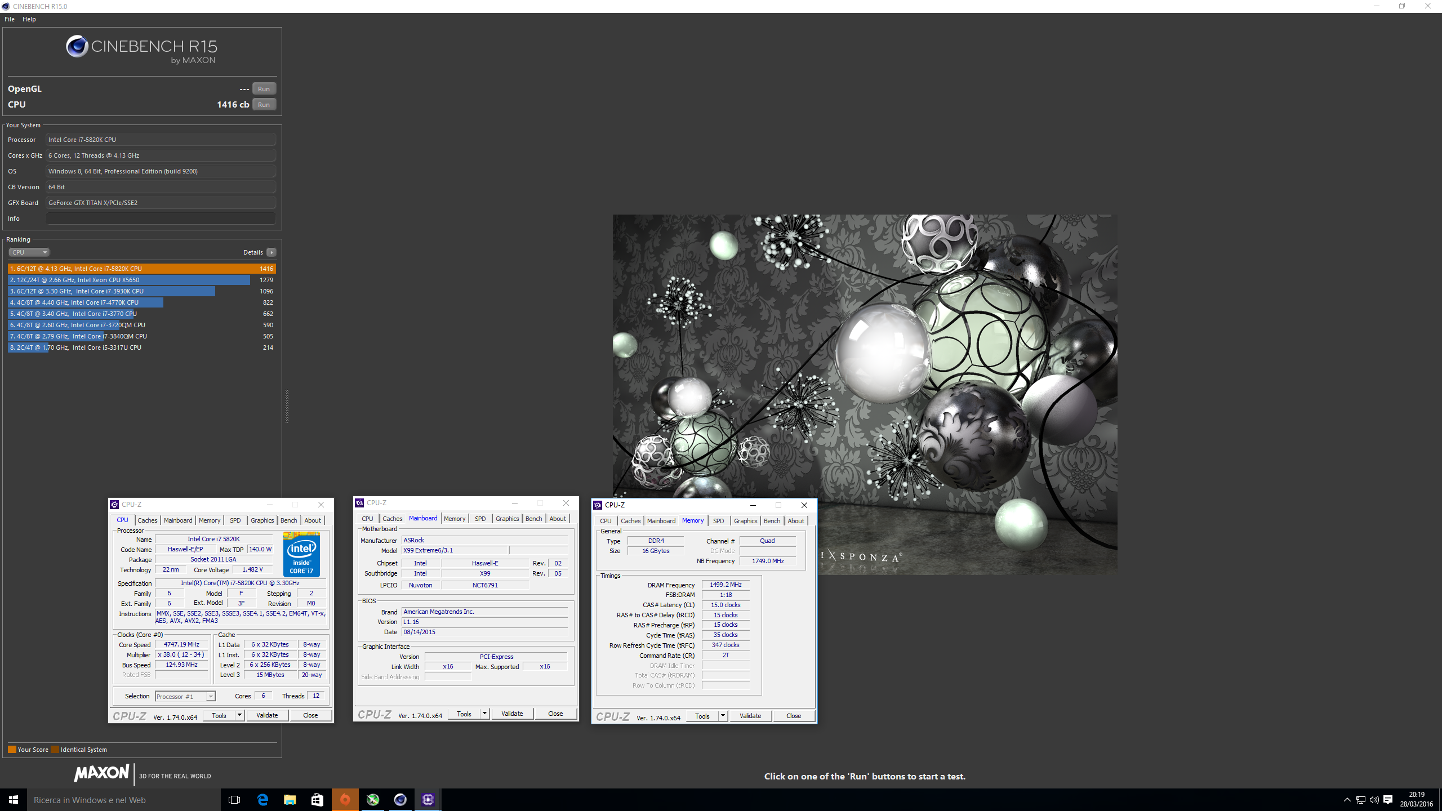Screen dimensions: 1442x811
Task: Open Task View on the taskbar
Action: (x=234, y=800)
